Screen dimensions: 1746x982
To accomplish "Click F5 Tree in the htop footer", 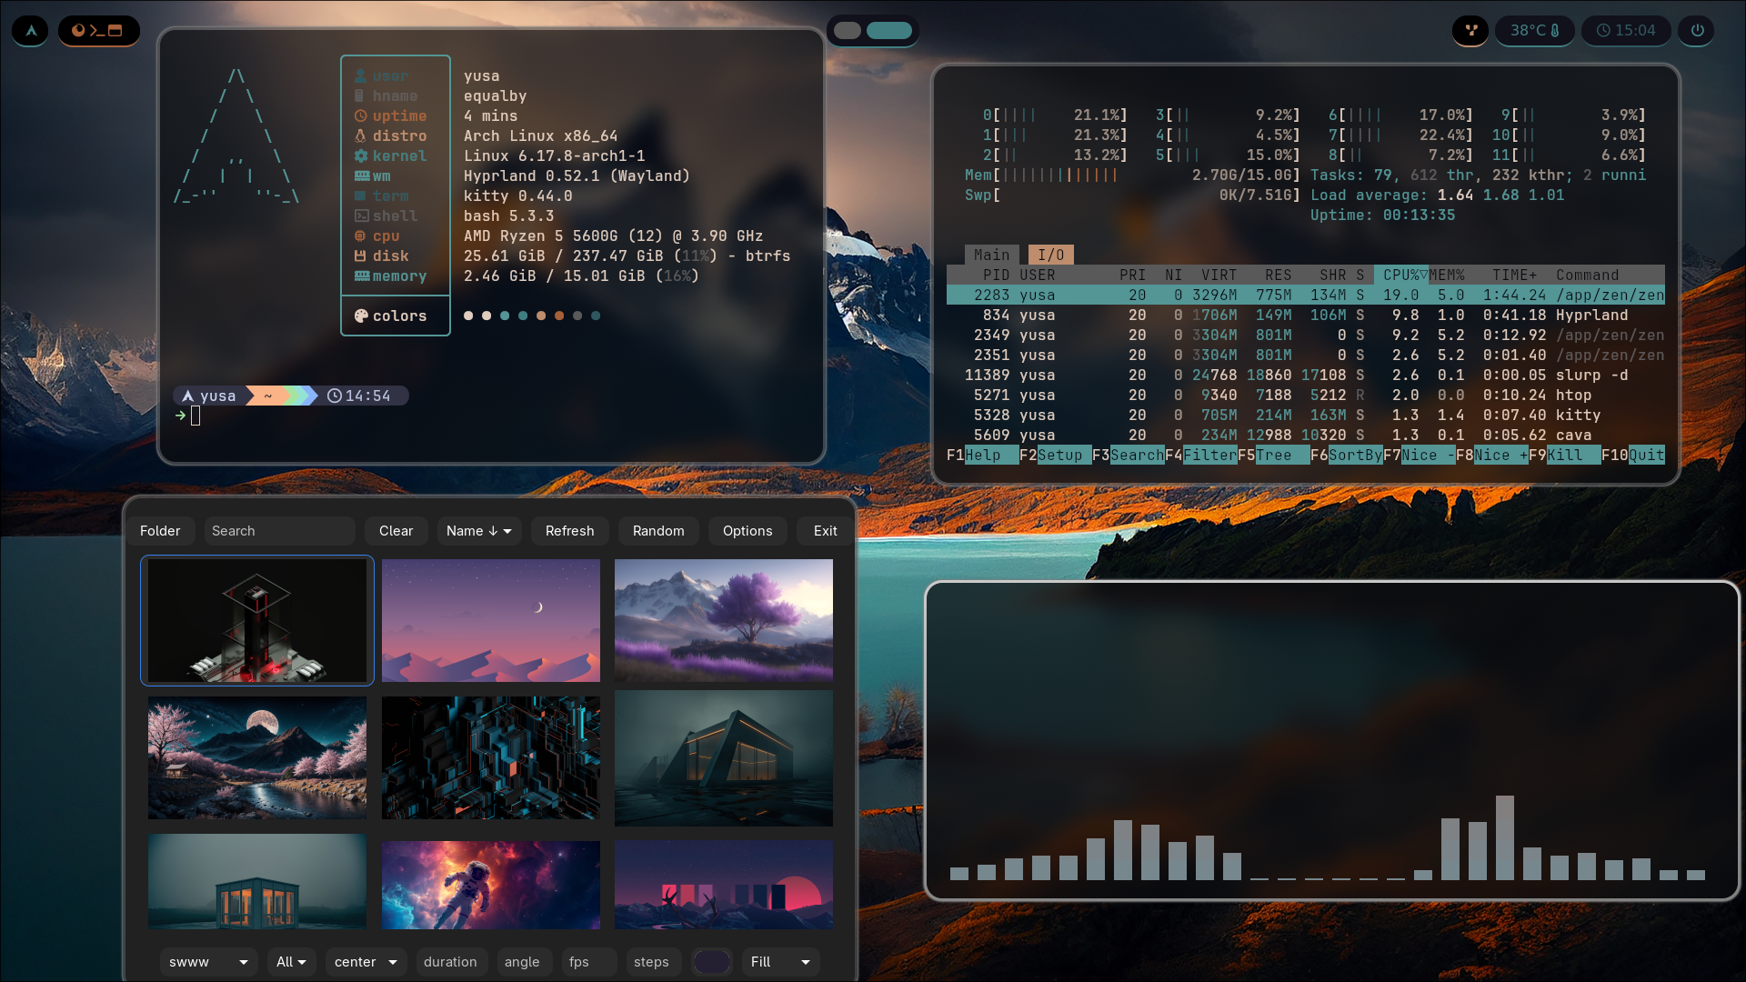I will 1273,455.
